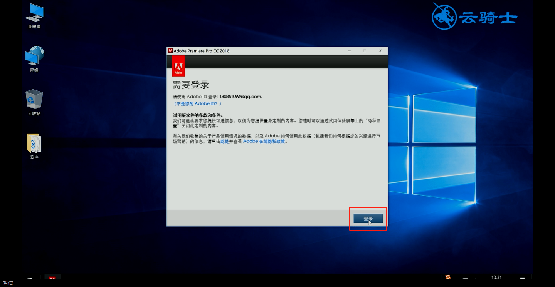Click the Sogou input method tray icon
This screenshot has width=555, height=287.
tap(448, 277)
